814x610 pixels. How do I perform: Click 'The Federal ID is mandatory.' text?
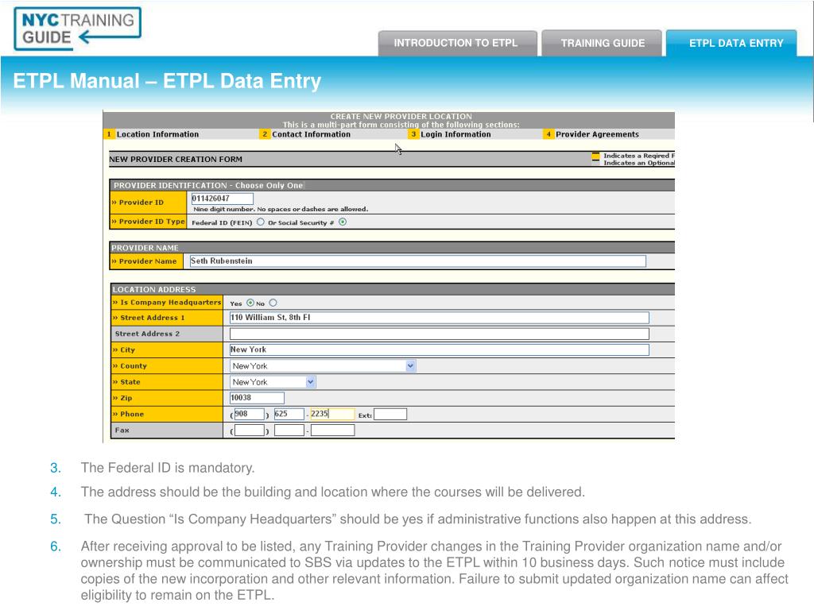click(x=168, y=468)
